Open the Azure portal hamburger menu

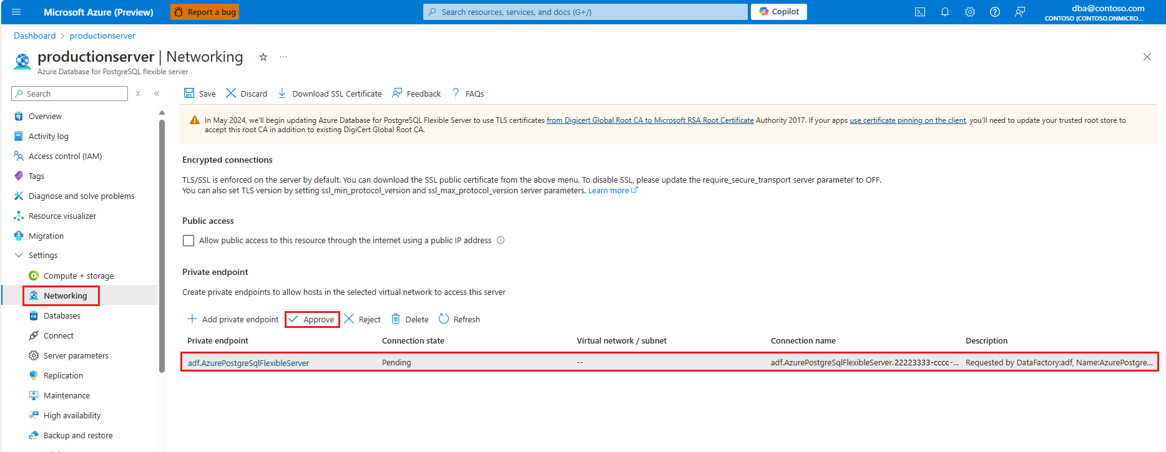tap(16, 12)
